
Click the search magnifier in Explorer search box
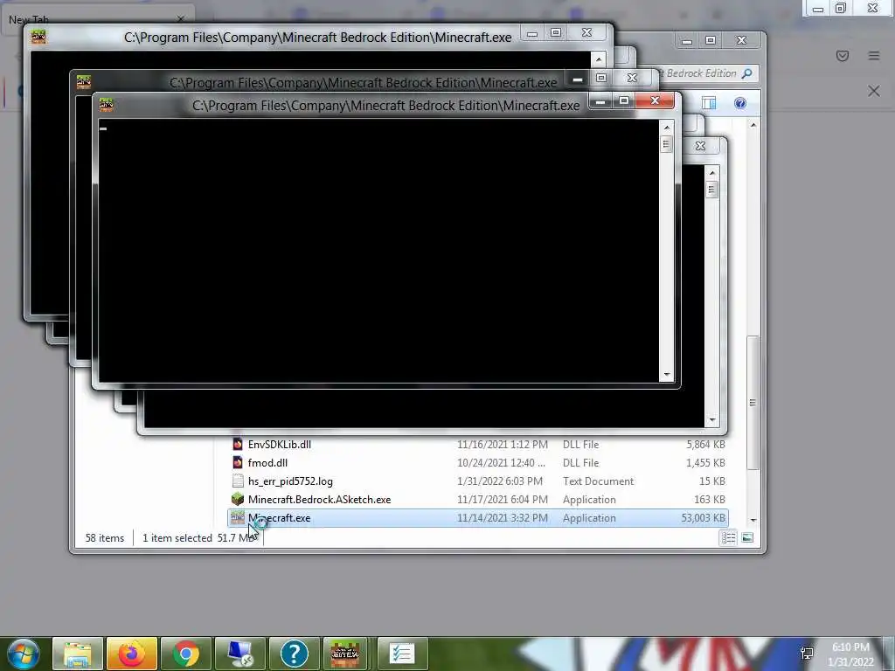point(746,73)
